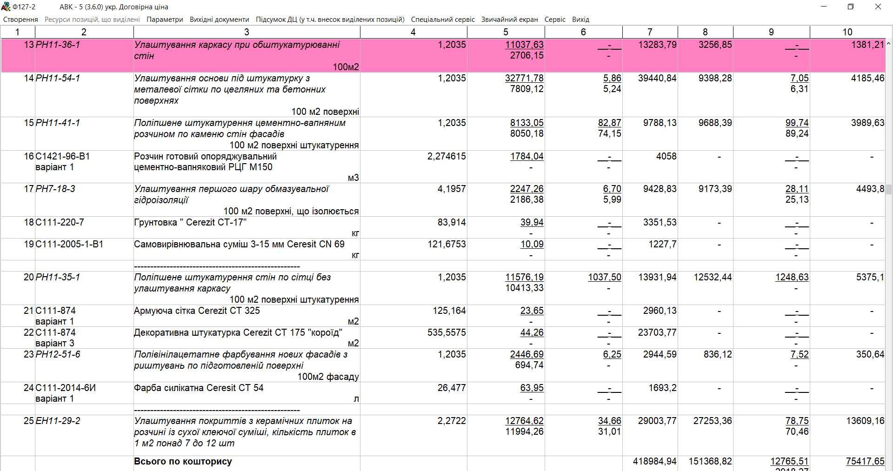Click code РН7-18-3 in row 17
This screenshot has height=471, width=893.
coord(55,189)
